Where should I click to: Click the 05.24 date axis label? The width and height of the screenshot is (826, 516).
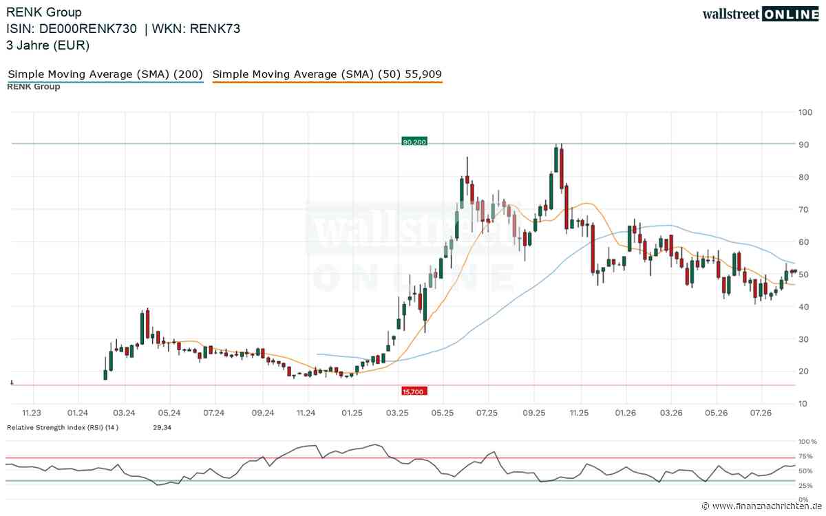(169, 413)
